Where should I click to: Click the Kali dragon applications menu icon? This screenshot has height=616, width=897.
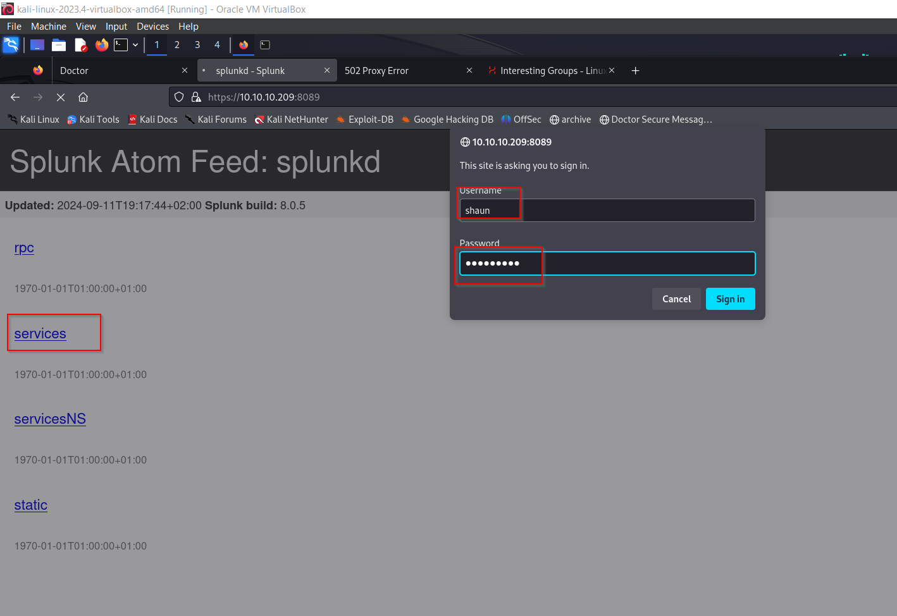[x=11, y=45]
